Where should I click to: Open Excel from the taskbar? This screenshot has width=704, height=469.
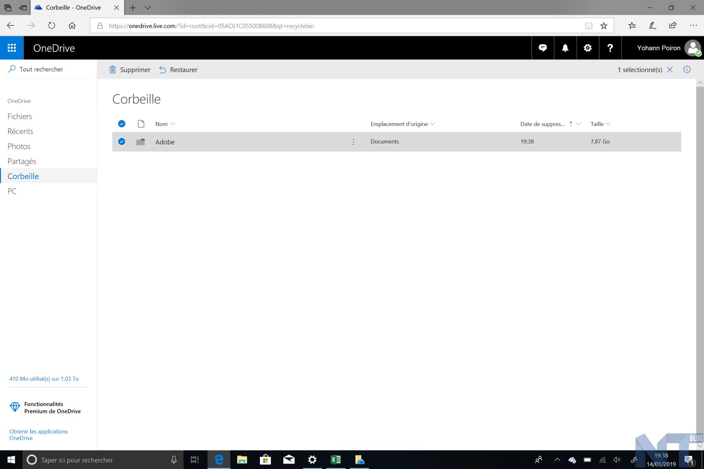tap(335, 459)
